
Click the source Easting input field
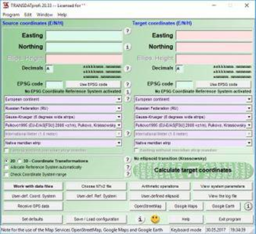84,36
